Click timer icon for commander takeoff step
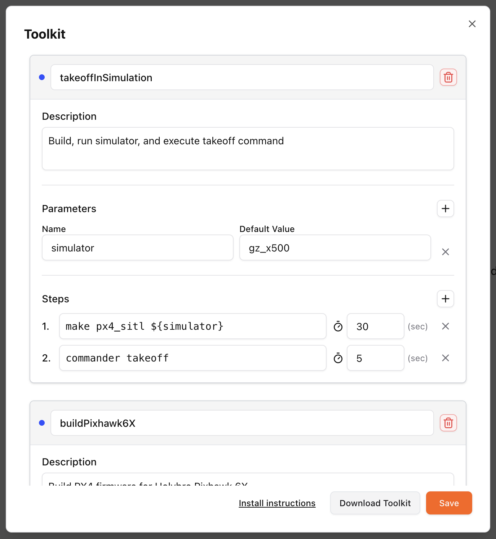Viewport: 496px width, 539px height. pyautogui.click(x=338, y=358)
